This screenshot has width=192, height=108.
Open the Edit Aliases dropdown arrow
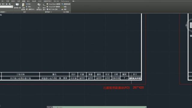35,9
